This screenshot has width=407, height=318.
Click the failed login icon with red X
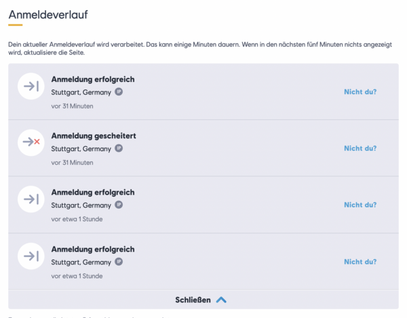pos(31,142)
